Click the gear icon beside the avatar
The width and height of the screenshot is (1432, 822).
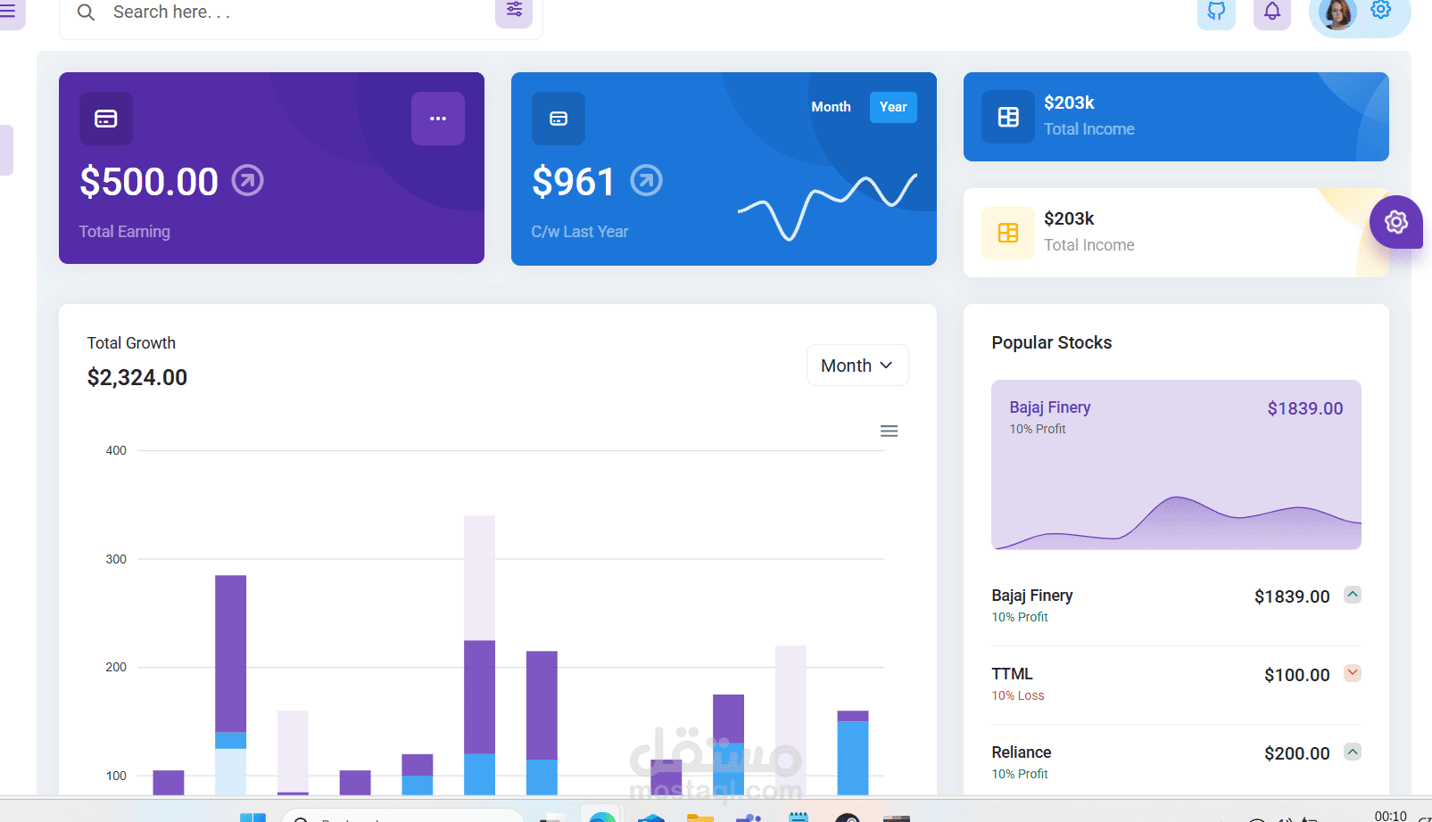[x=1381, y=10]
